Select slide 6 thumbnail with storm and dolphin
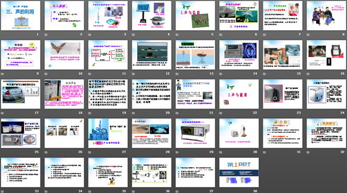Viewport: 347px width, 193px height. [x=239, y=15]
